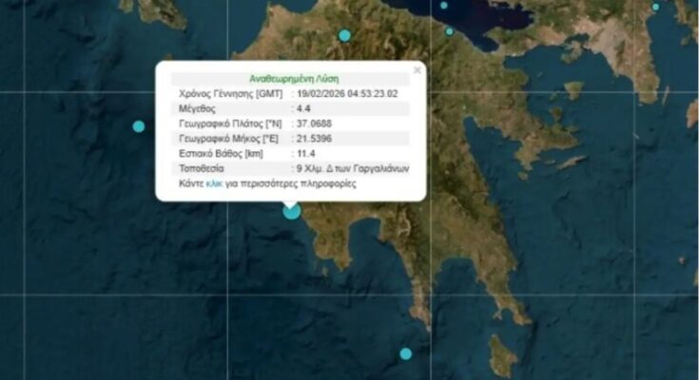Click Kythira island at the bottom of map
The width and height of the screenshot is (699, 380).
coord(502,356)
